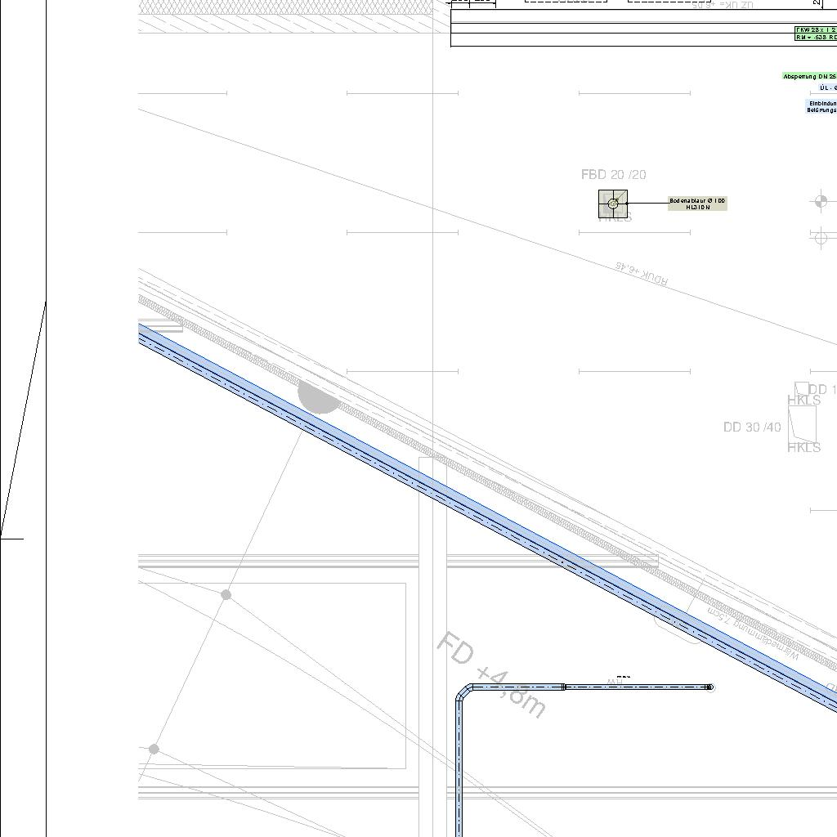Image resolution: width=837 pixels, height=837 pixels.
Task: Select the upper gray node on sloped line
Action: (226, 595)
